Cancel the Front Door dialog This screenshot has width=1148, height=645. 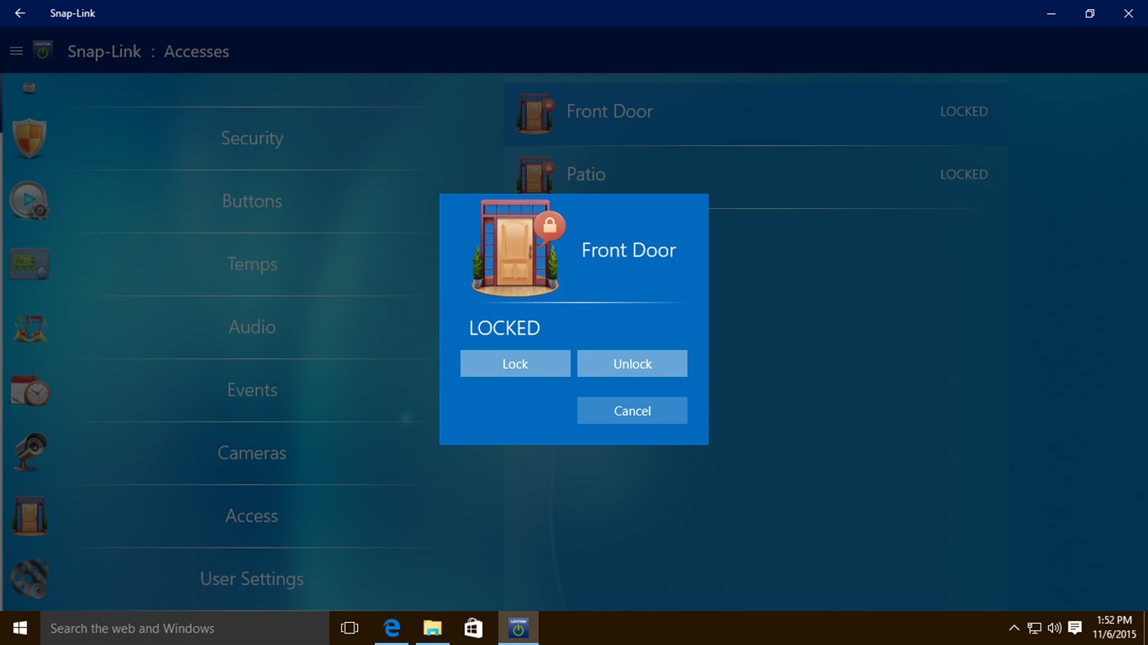point(632,410)
